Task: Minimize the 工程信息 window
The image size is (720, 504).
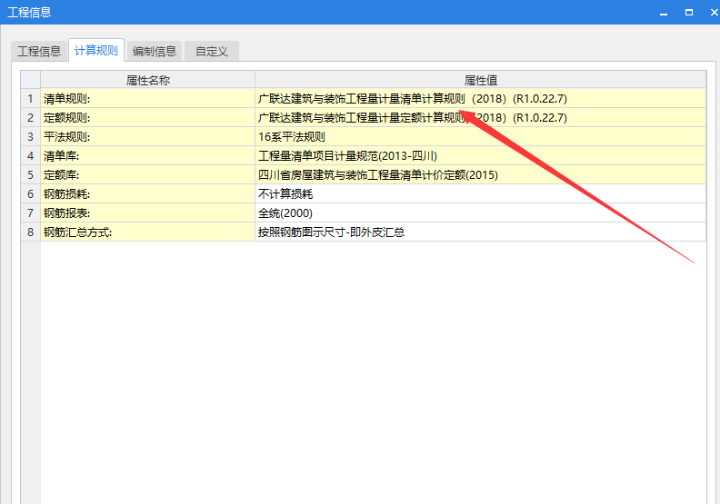Action: coord(664,13)
